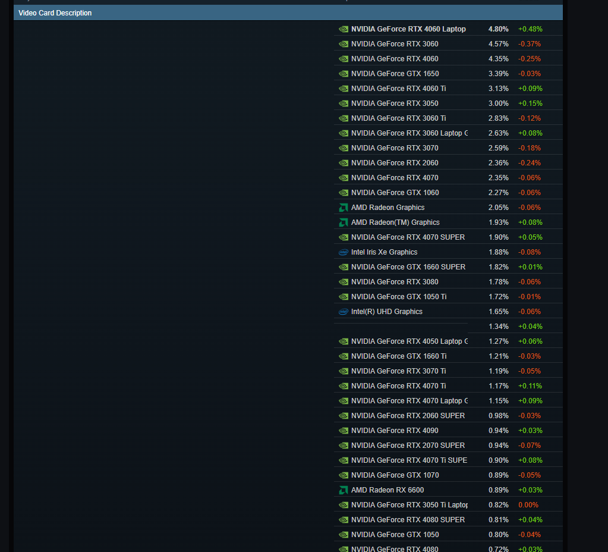Select 'NVIDIA GeForce GTX 1650' row name

coord(395,74)
